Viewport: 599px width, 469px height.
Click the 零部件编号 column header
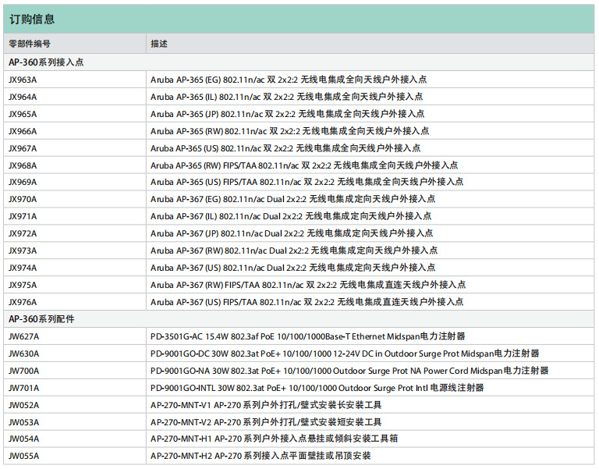[30, 44]
